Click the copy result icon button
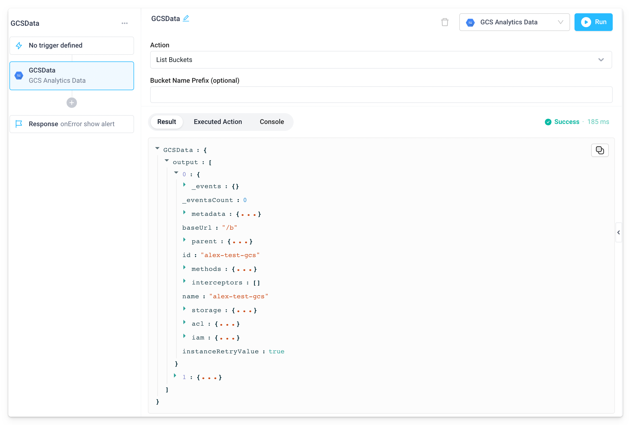 [600, 150]
